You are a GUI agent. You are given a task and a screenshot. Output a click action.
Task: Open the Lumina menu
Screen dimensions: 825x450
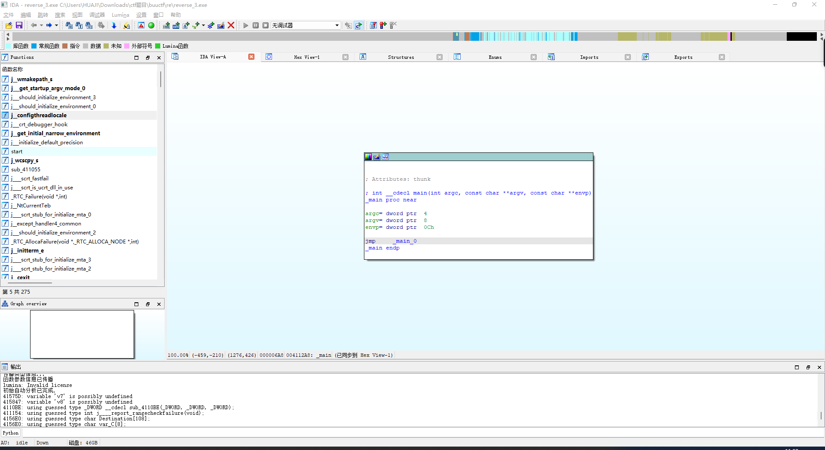(x=120, y=15)
